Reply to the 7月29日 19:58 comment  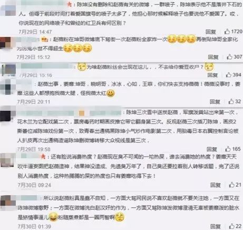[x=212, y=149]
